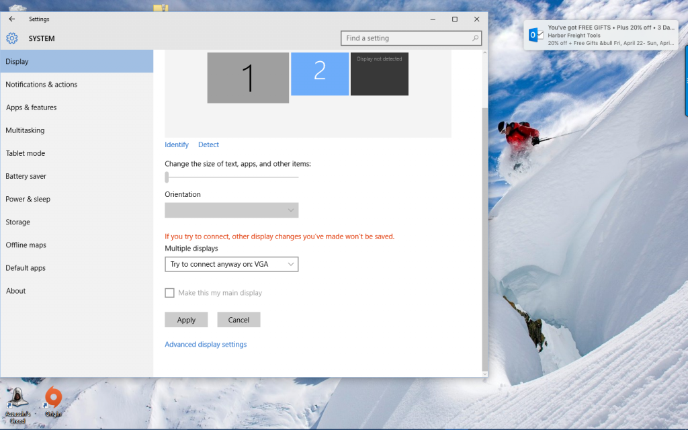688x430 pixels.
Task: Open Advanced display settings
Action: (206, 344)
